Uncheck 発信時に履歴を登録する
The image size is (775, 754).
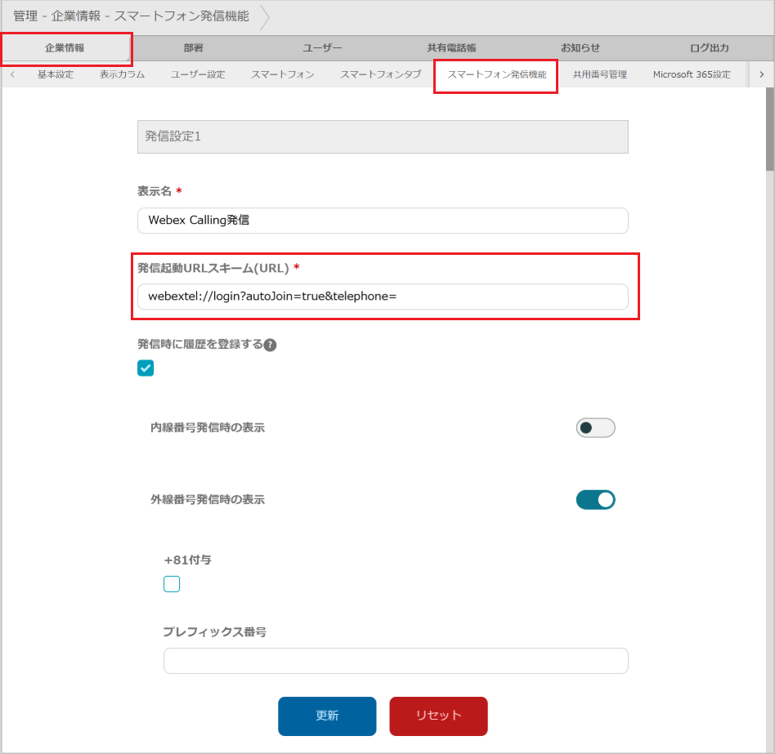146,368
